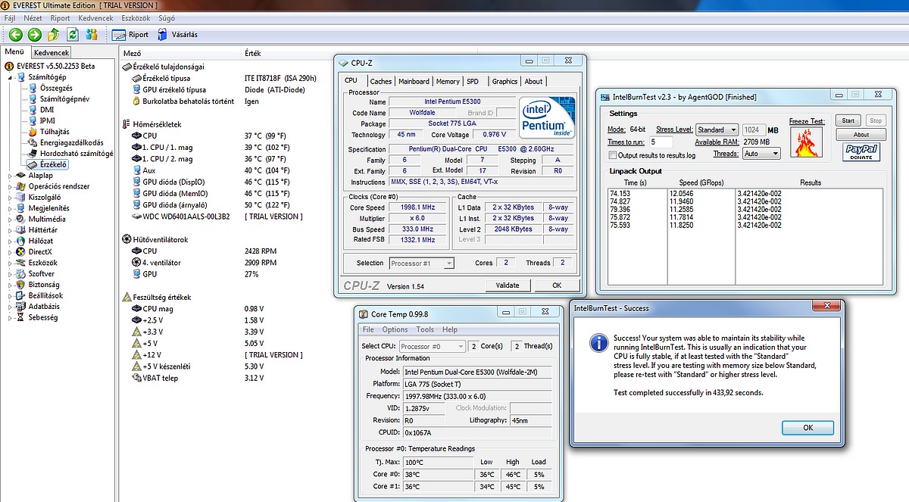Open the Eszközök menu
This screenshot has width=909, height=502.
pyautogui.click(x=135, y=17)
